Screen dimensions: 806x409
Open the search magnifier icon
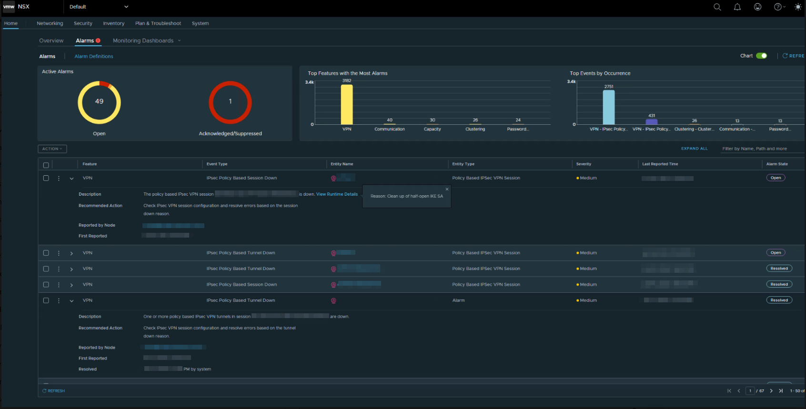click(x=717, y=7)
